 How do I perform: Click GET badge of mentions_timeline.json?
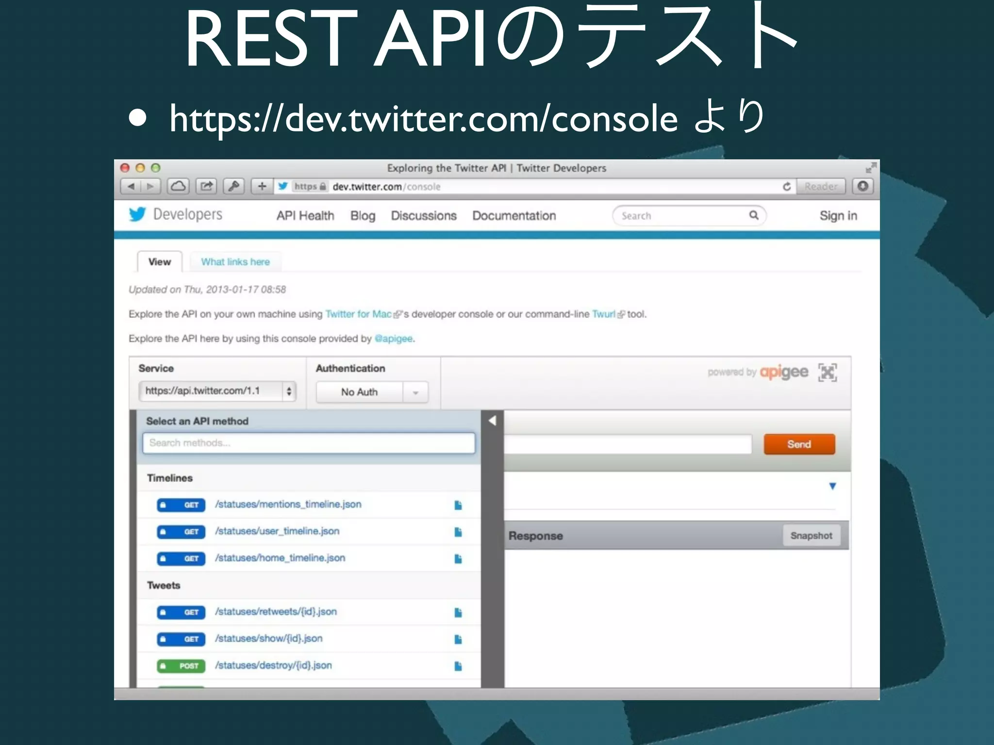click(x=181, y=505)
